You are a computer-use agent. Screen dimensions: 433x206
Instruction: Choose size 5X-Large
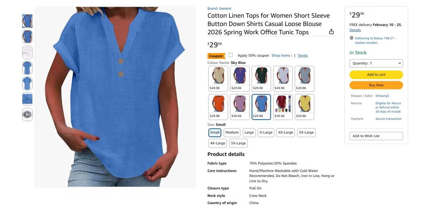tap(238, 143)
